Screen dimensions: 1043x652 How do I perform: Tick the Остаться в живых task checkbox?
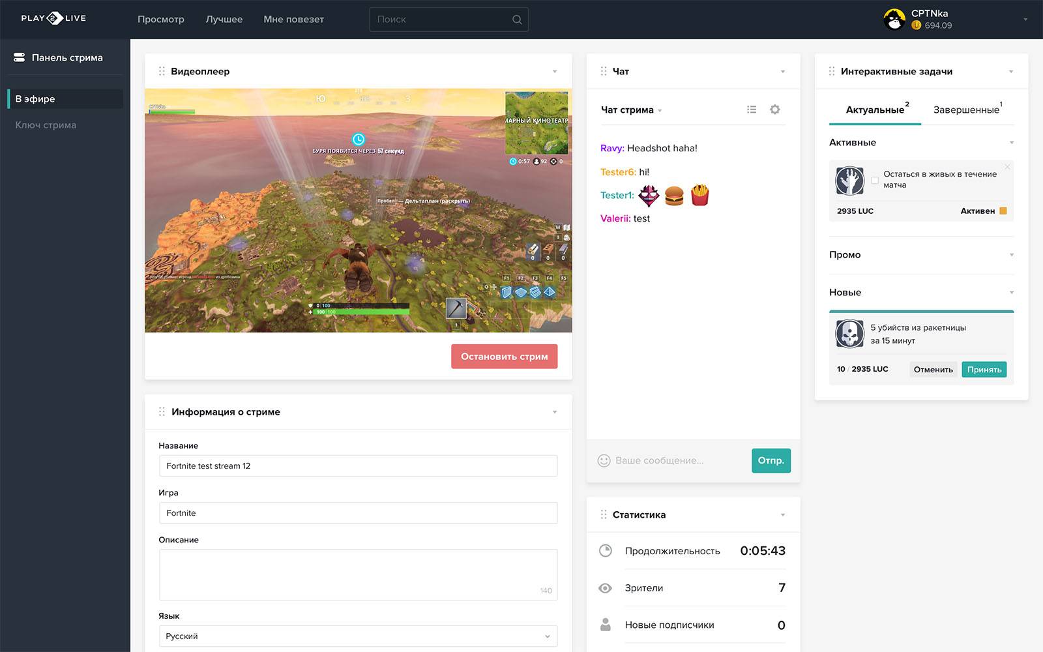pos(875,180)
